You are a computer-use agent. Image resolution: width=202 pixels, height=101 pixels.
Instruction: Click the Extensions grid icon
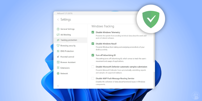coord(58,68)
